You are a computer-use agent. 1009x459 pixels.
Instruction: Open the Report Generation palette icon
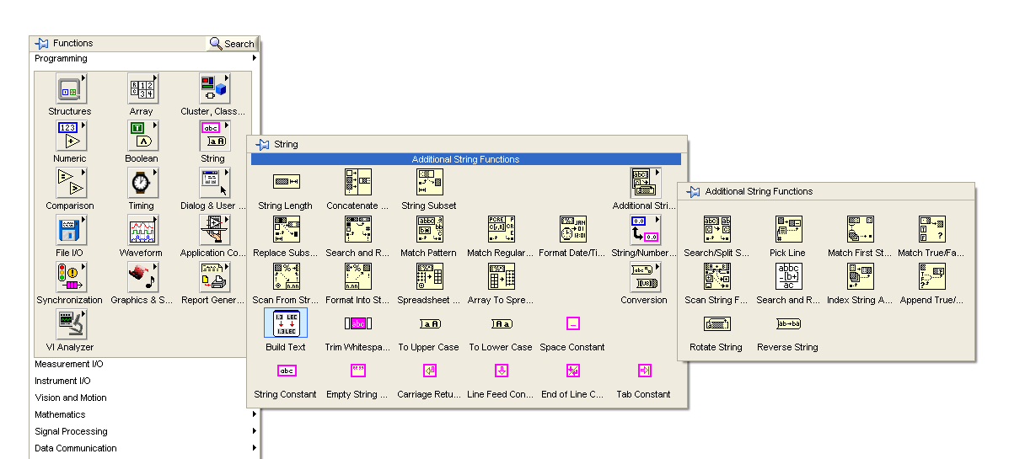tap(213, 277)
